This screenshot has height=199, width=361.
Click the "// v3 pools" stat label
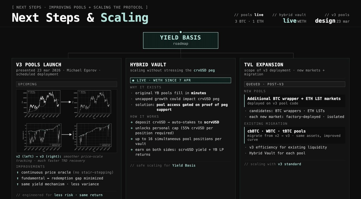pyautogui.click(x=337, y=15)
